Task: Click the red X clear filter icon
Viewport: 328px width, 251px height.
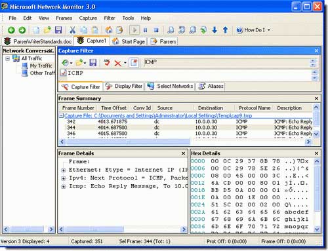Action: (x=118, y=64)
